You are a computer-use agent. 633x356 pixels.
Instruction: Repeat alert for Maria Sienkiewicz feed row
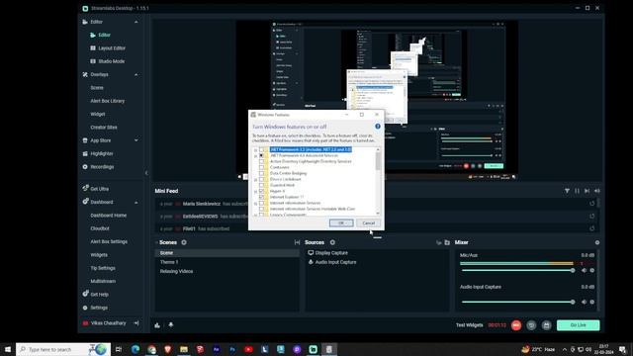[x=591, y=204]
